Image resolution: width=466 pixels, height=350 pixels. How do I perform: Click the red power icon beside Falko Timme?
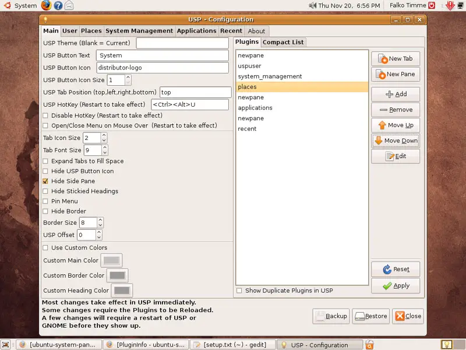(x=432, y=5)
